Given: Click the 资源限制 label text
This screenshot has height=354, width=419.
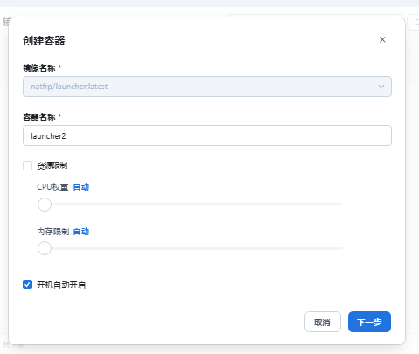Looking at the screenshot, I should click(x=52, y=165).
